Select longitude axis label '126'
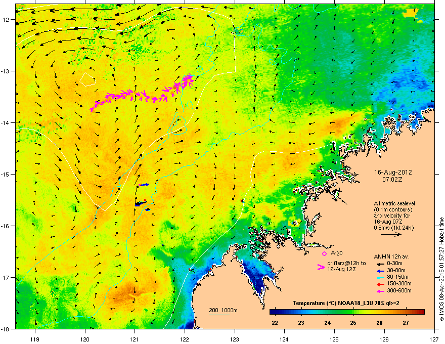 tap(384, 339)
